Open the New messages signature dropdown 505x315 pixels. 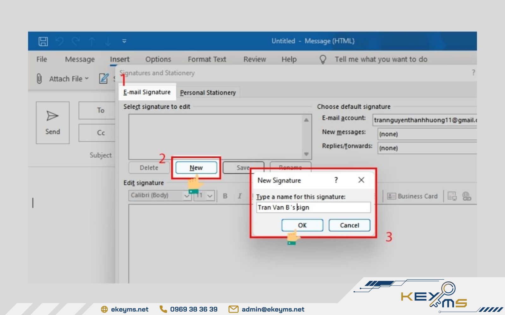coord(427,134)
